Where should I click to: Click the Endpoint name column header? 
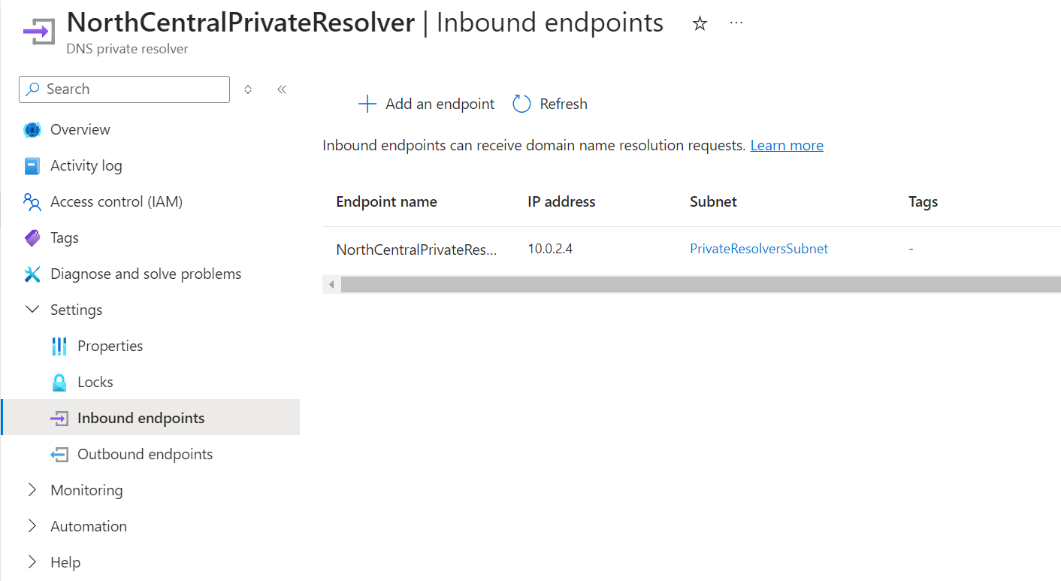click(x=386, y=201)
